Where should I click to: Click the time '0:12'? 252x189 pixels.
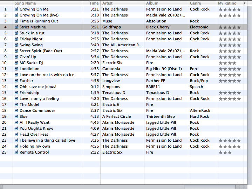tap(95, 87)
